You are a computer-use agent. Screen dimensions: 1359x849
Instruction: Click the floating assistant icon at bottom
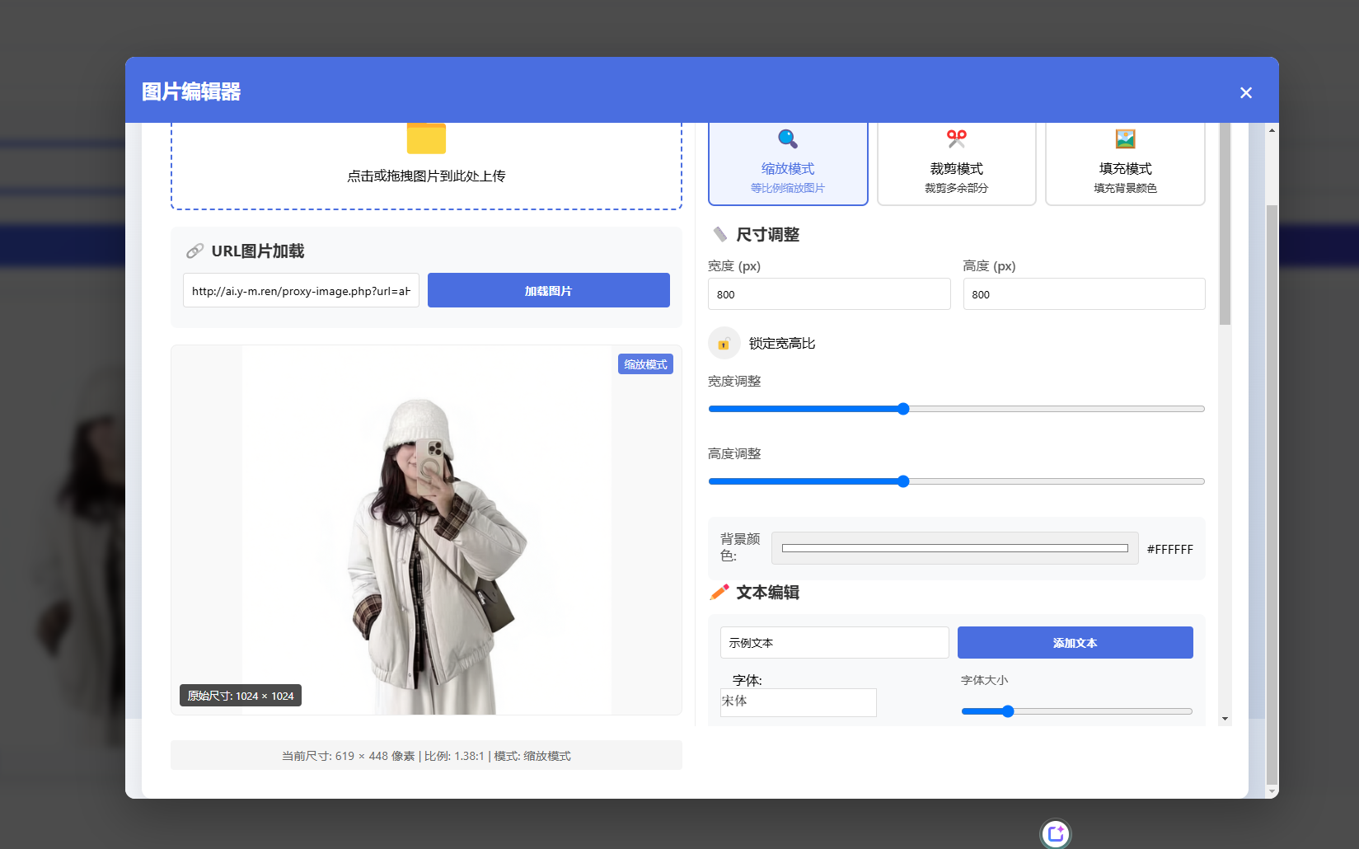1055,833
